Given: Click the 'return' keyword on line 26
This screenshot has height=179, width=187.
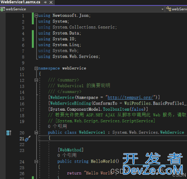Looking at the screenshot, I should [74, 173].
